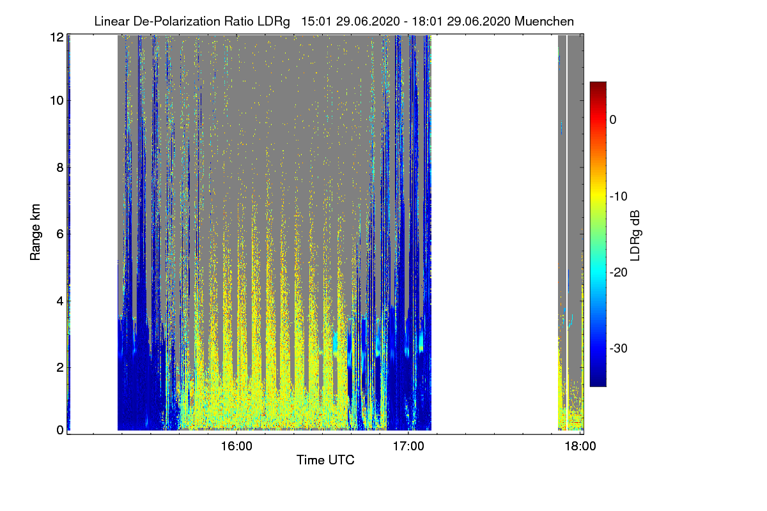Viewport: 767px width, 511px height.
Task: Click the '17:00' time tick label
Action: [409, 445]
